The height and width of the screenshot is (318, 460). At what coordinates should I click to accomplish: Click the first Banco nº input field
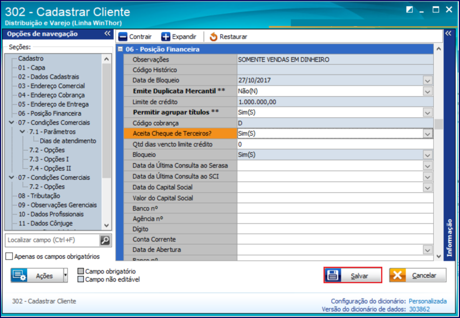click(335, 209)
